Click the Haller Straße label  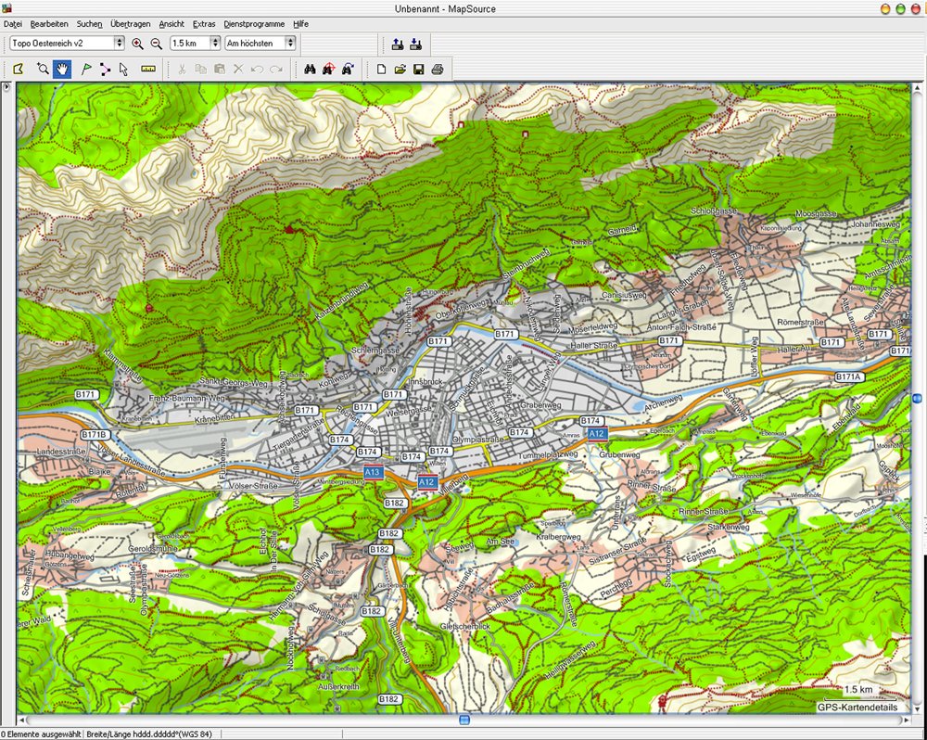[x=594, y=345]
